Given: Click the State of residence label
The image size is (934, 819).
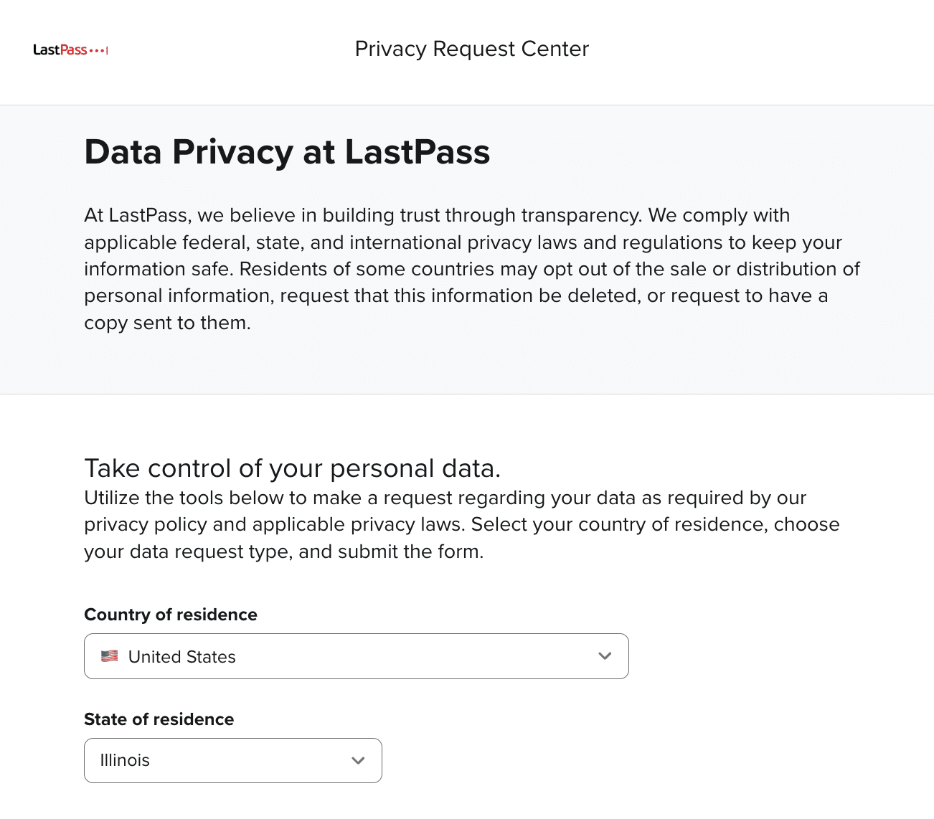Looking at the screenshot, I should pyautogui.click(x=159, y=719).
